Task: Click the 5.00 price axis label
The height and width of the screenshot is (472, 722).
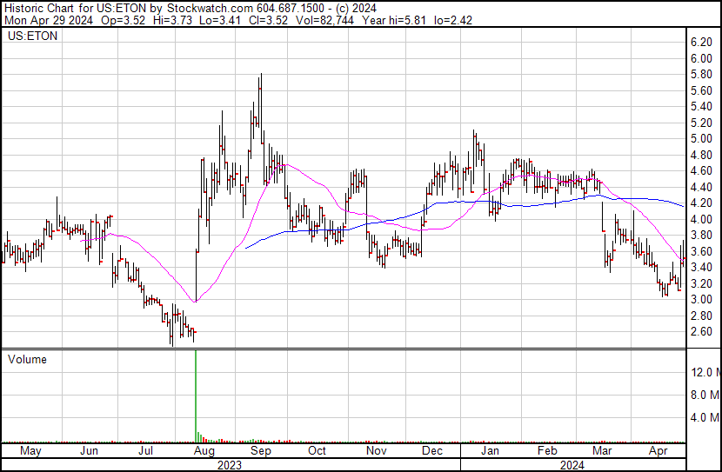Action: (701, 138)
